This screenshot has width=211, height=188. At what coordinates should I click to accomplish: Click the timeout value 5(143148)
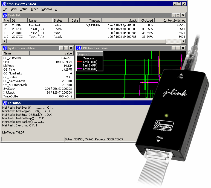point(93,25)
